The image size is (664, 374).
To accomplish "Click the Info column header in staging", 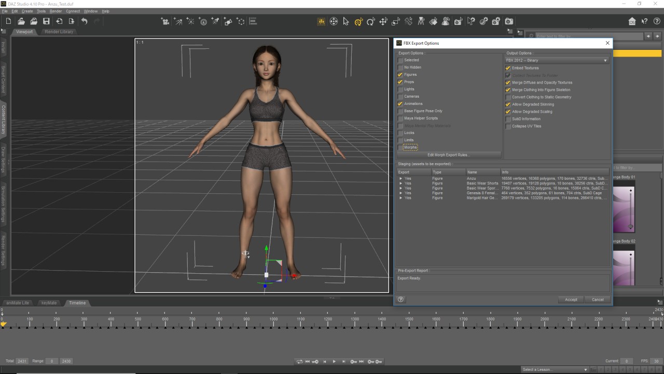I will point(555,172).
